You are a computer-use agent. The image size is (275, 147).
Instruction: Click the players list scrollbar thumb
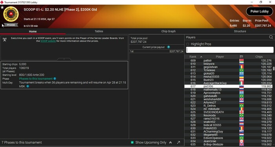pos(274,69)
